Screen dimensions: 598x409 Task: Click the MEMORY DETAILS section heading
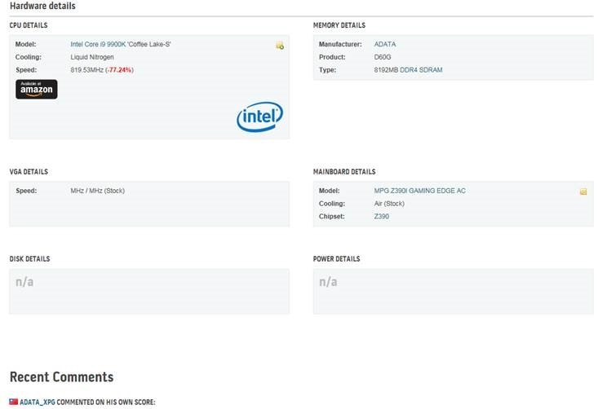pyautogui.click(x=339, y=25)
